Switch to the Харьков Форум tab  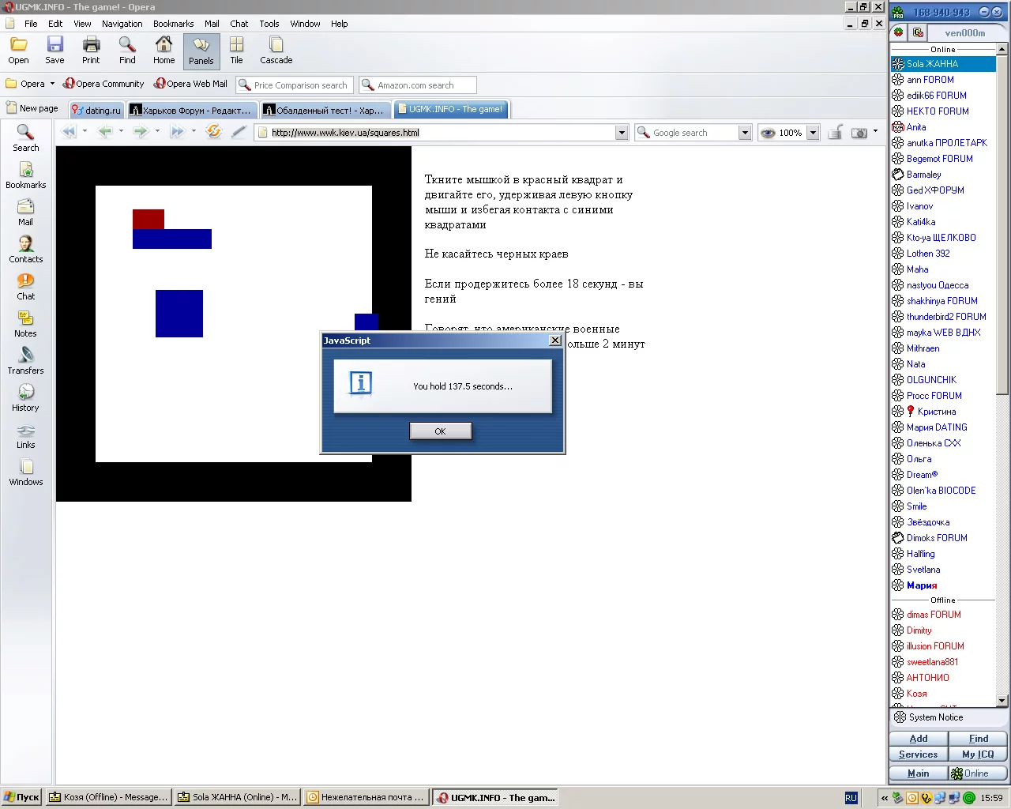pos(193,110)
